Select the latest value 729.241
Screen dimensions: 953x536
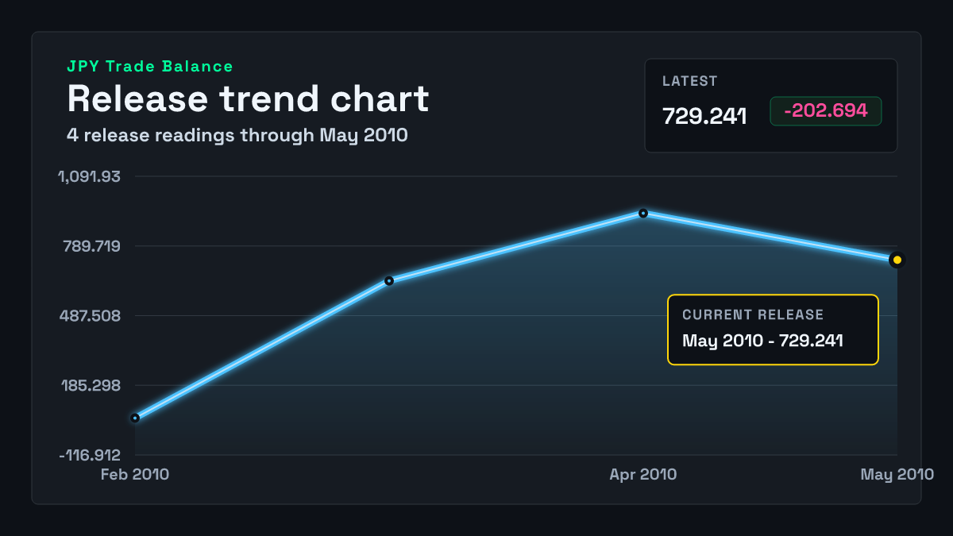704,116
